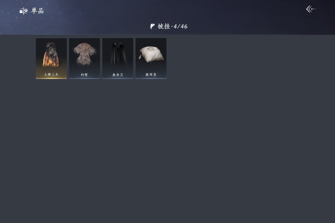Image resolution: width=335 pixels, height=223 pixels.
Task: Click the 麻布袋 name label
Action: (x=151, y=75)
